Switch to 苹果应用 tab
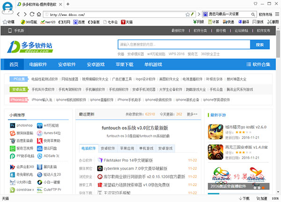The height and width of the screenshot is (202, 281). (x=127, y=148)
